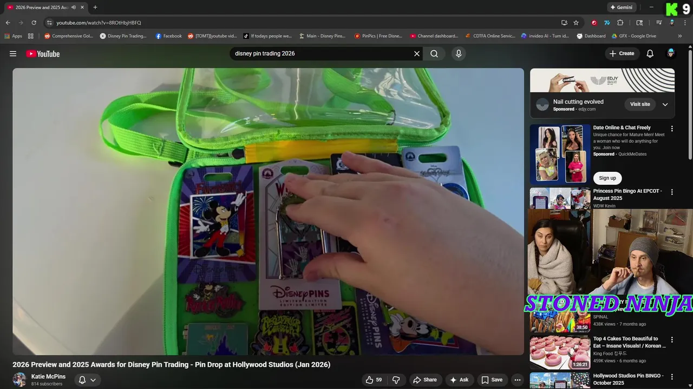Image resolution: width=693 pixels, height=389 pixels.
Task: Open options for Princess Pin Bingo video
Action: click(672, 192)
